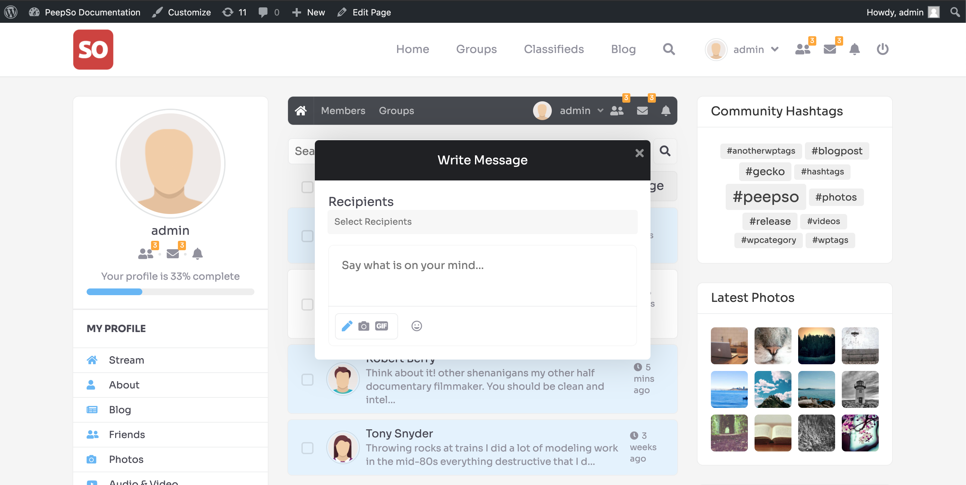The height and width of the screenshot is (485, 966).
Task: Click the power logout icon
Action: pos(882,49)
